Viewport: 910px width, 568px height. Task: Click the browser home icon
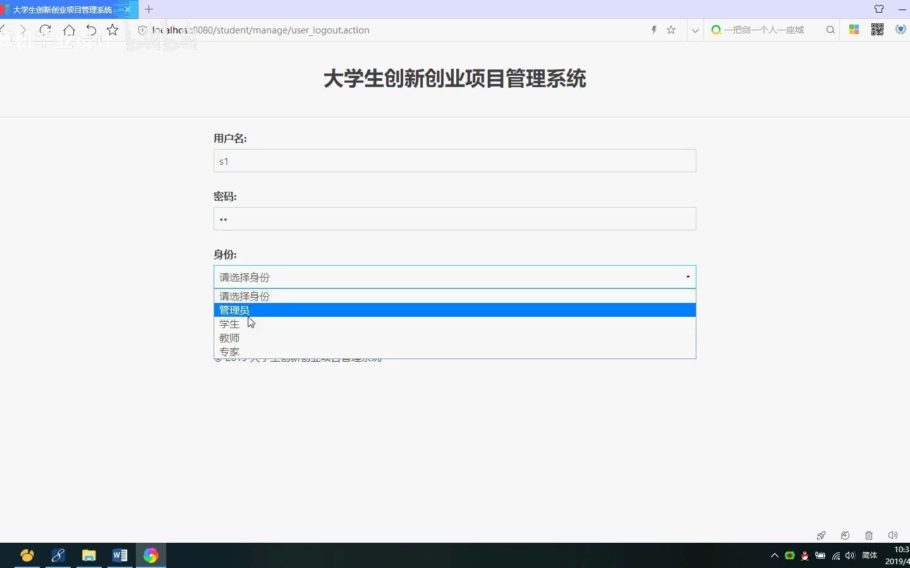pyautogui.click(x=70, y=30)
